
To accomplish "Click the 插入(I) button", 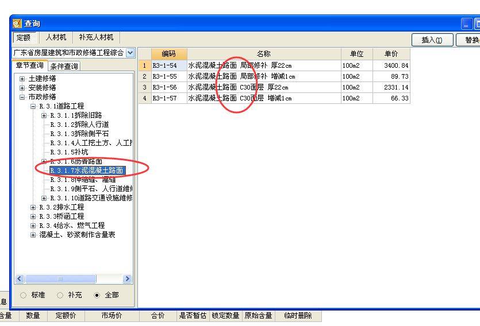I will [432, 40].
